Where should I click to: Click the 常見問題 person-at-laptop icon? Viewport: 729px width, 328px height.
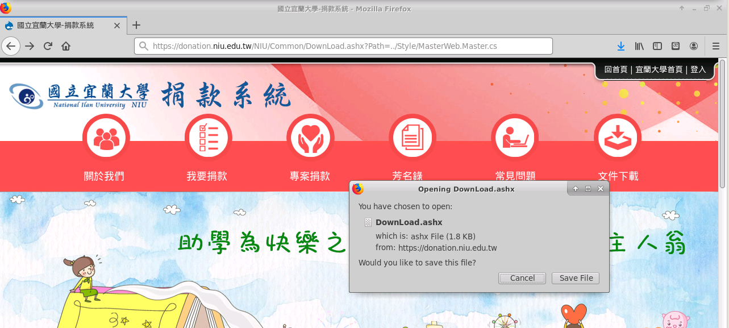[515, 138]
